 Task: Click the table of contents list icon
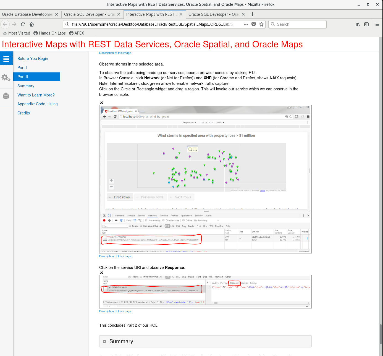[x=6, y=58]
